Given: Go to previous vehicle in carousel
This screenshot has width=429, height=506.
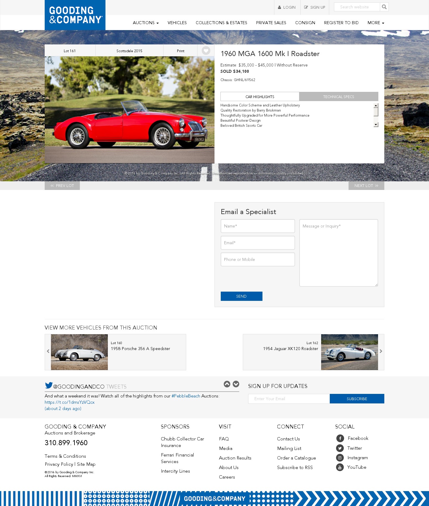Looking at the screenshot, I should point(48,351).
